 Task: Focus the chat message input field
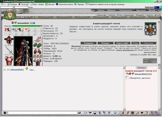[x=42, y=113]
